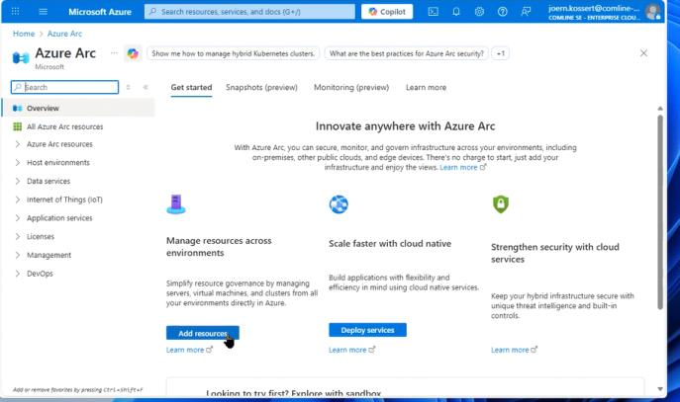Show the +1 additional Copilot suggestion

(x=501, y=53)
